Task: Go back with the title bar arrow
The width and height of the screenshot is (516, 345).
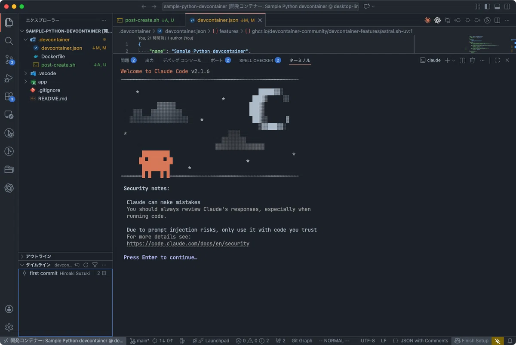Action: [144, 6]
